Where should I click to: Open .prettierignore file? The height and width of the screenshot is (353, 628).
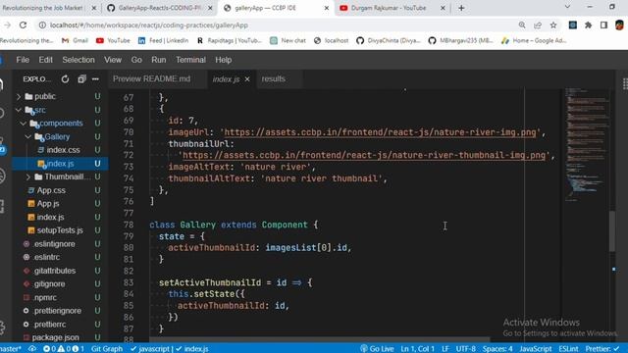click(x=57, y=311)
